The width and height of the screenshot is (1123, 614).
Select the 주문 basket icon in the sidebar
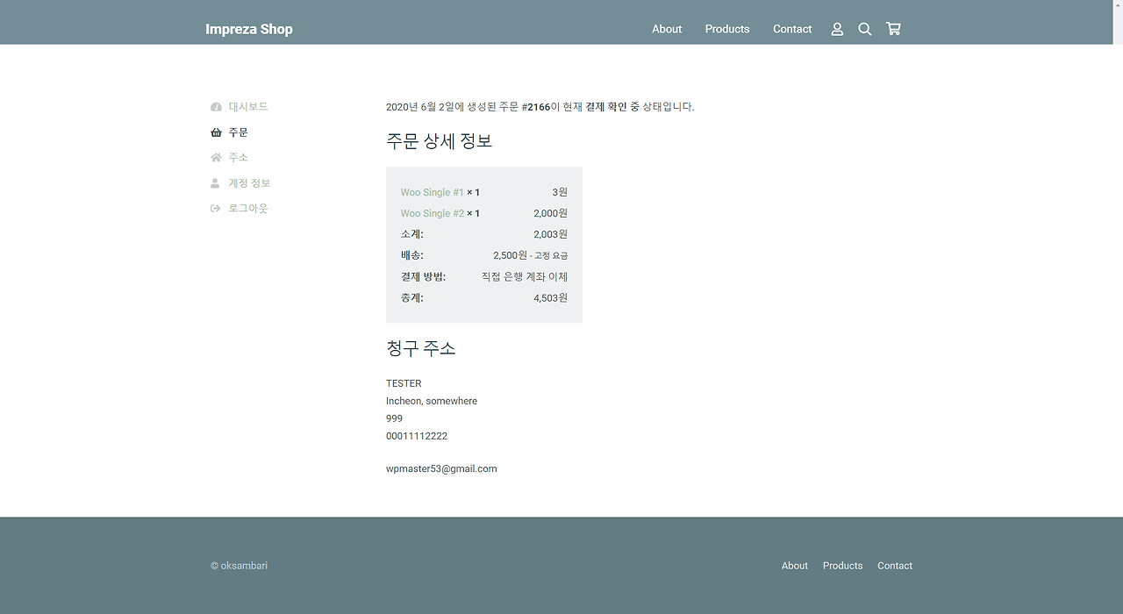tap(216, 132)
